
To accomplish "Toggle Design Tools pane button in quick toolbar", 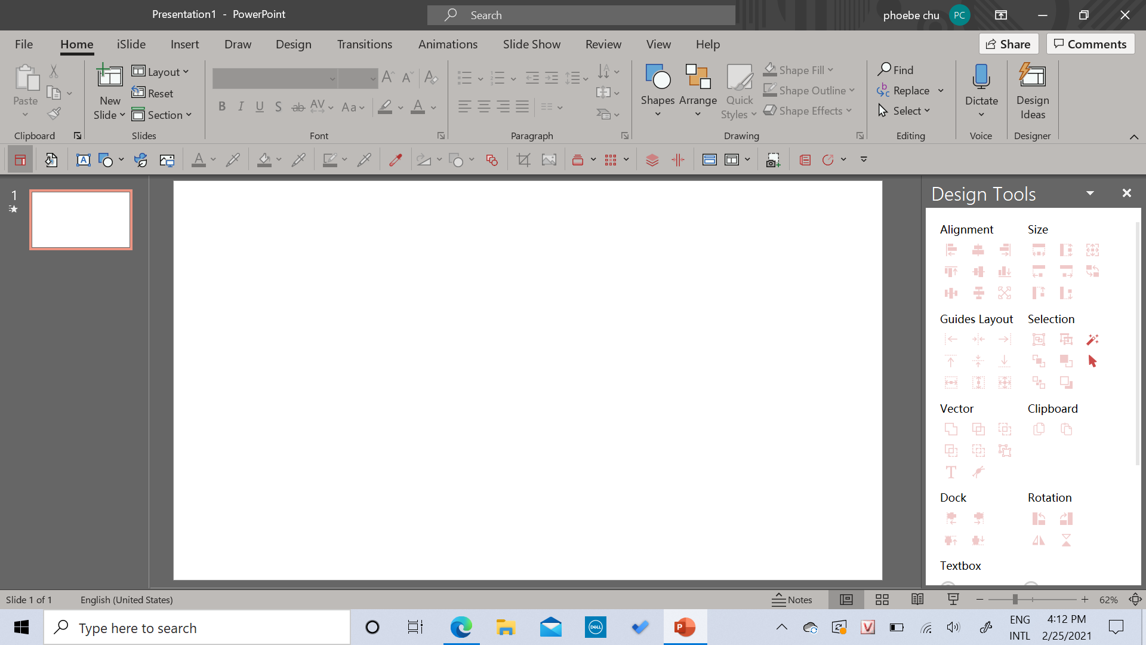I will pos(20,160).
